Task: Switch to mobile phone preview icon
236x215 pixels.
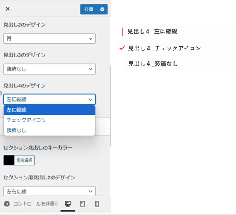Action: pos(97,204)
